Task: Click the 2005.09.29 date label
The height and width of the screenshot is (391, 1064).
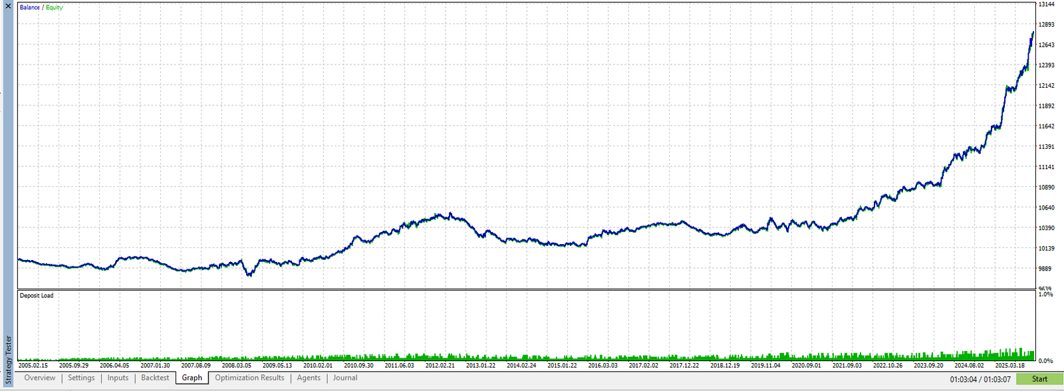Action: pos(74,365)
